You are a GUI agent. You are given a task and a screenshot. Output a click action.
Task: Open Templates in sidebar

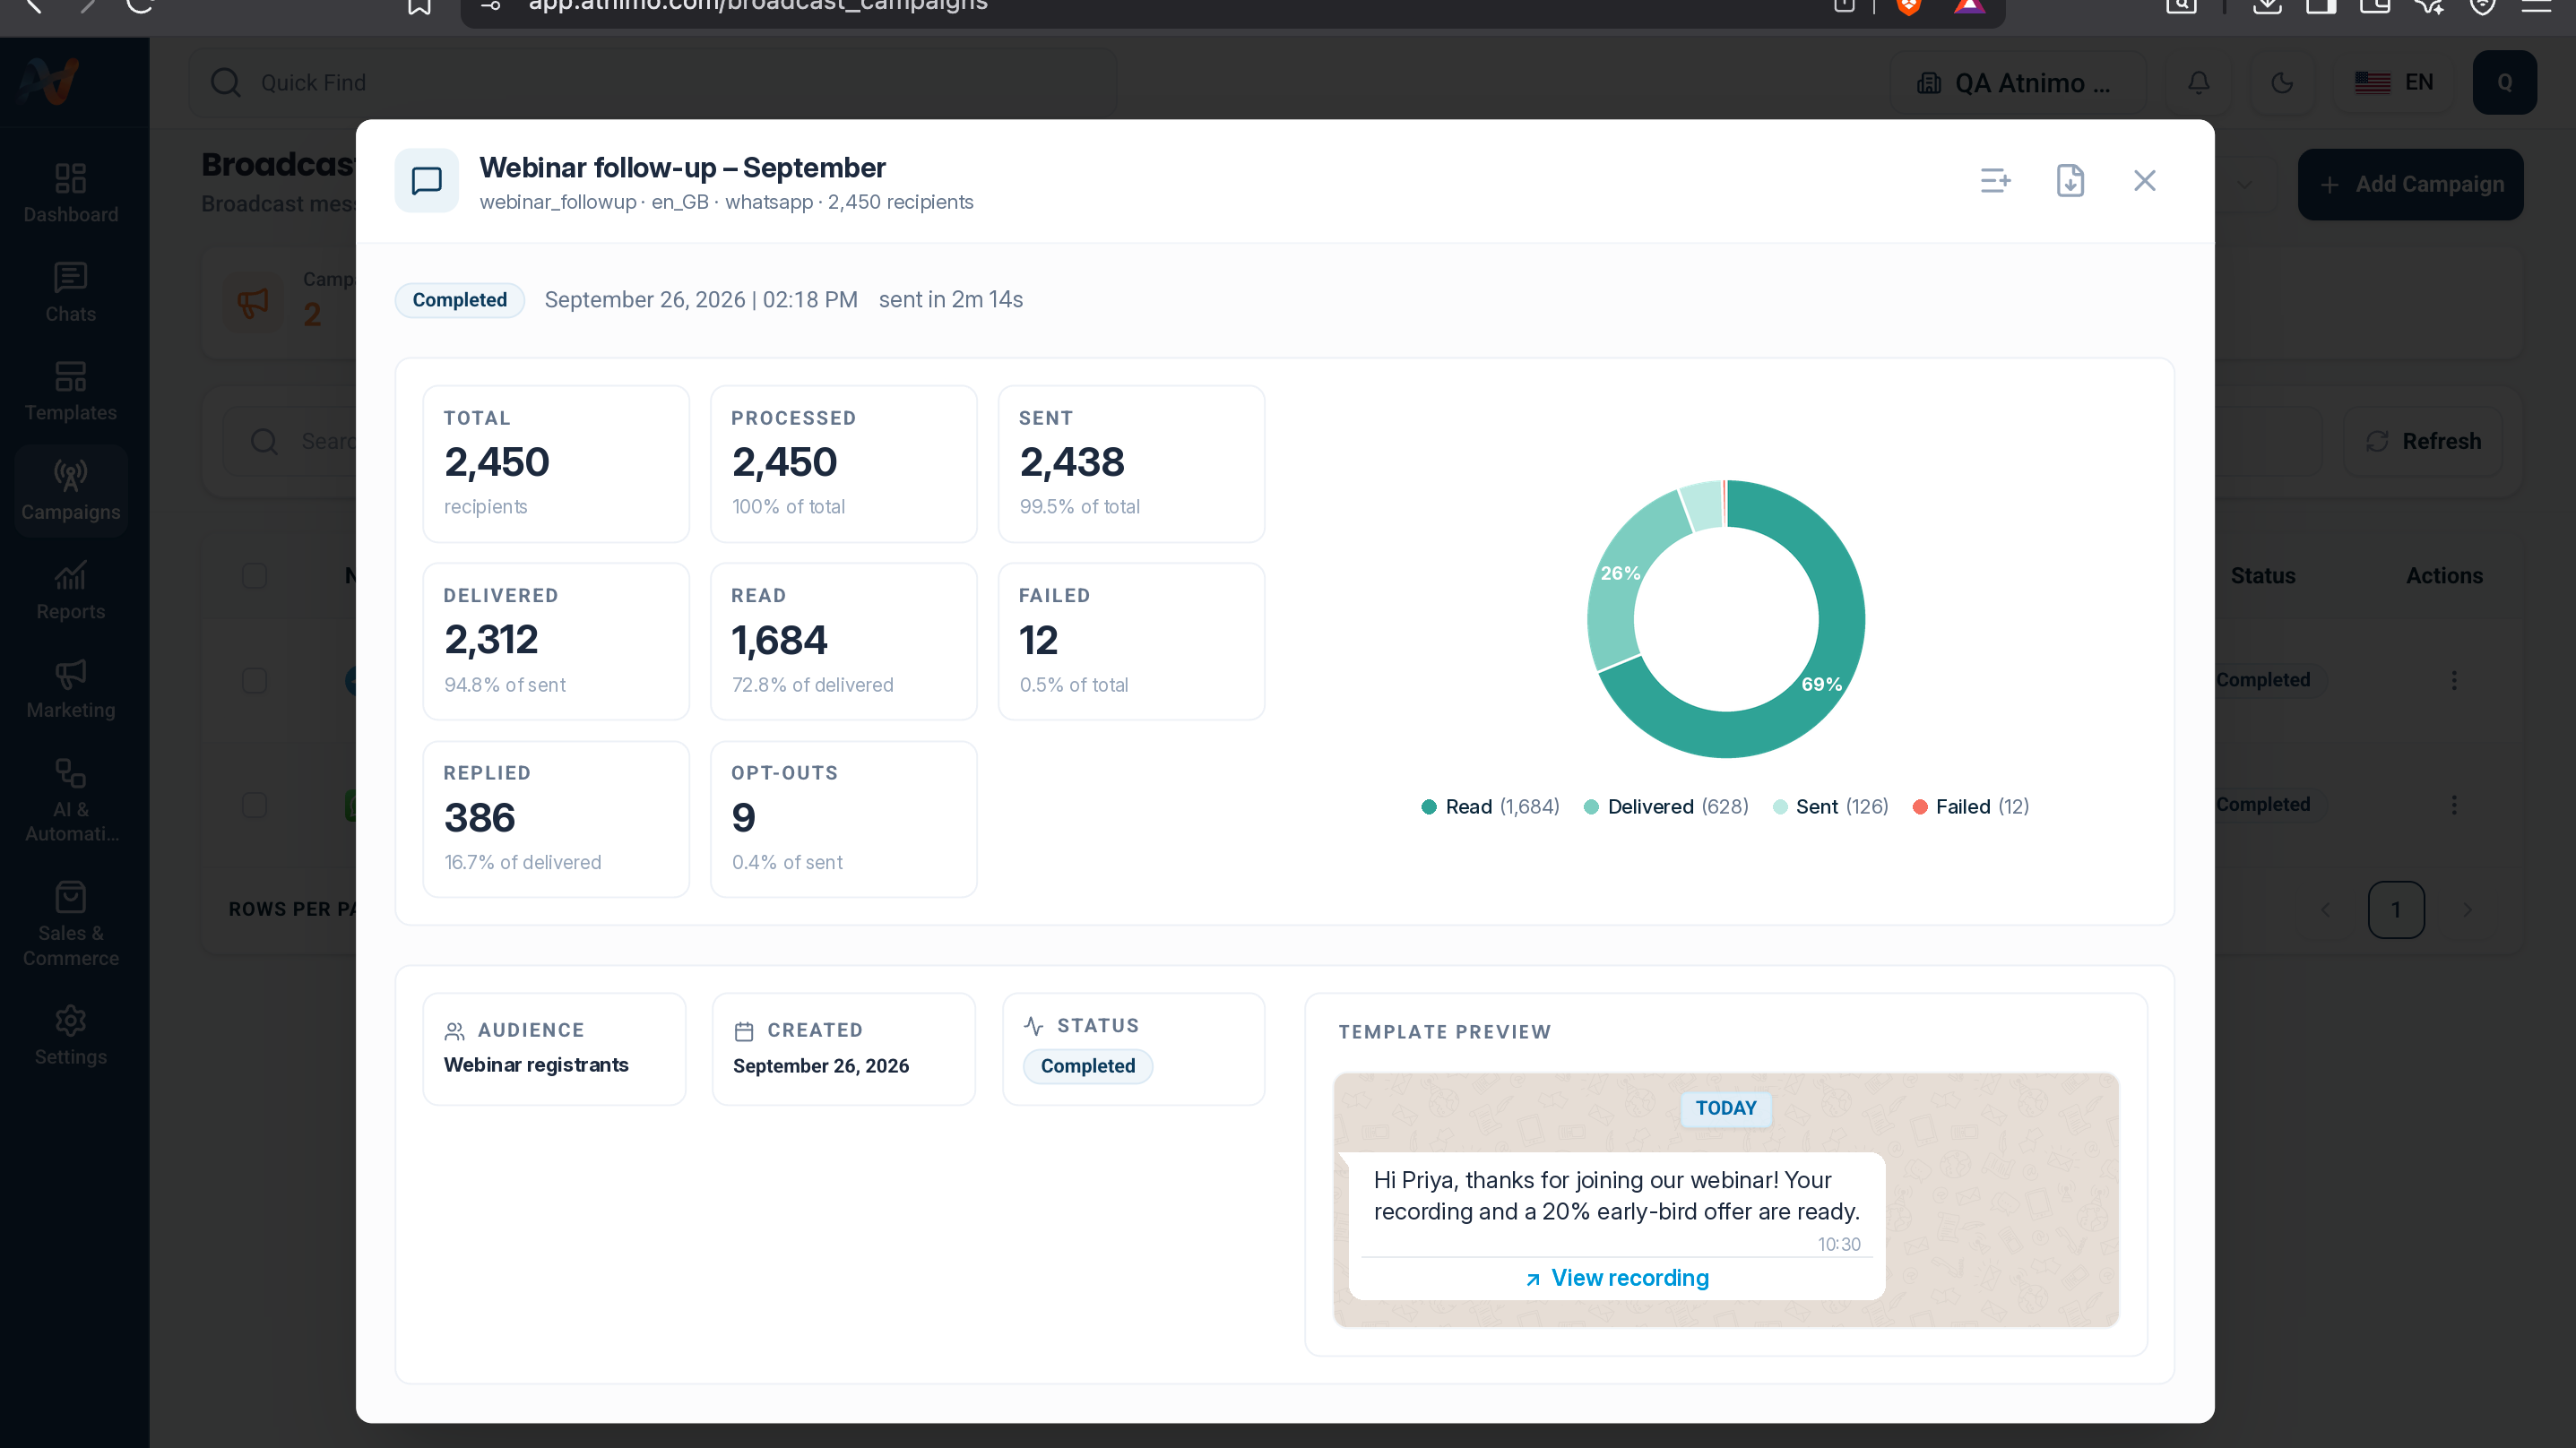tap(71, 391)
